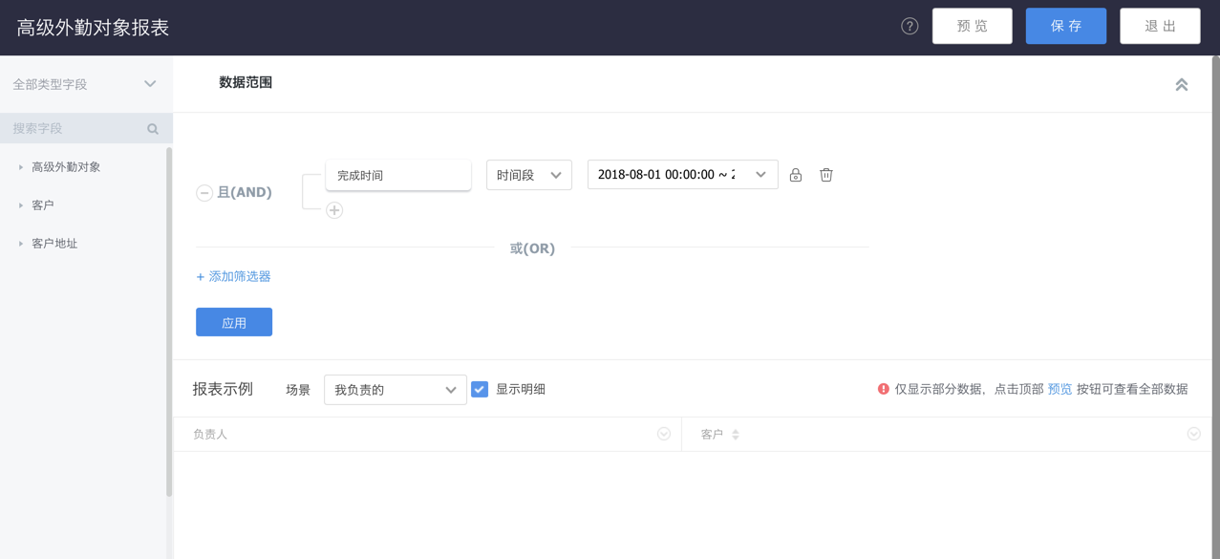Viewport: 1220px width, 559px height.
Task: Click the 高级外勤对象报表 title text
Action: pos(93,28)
